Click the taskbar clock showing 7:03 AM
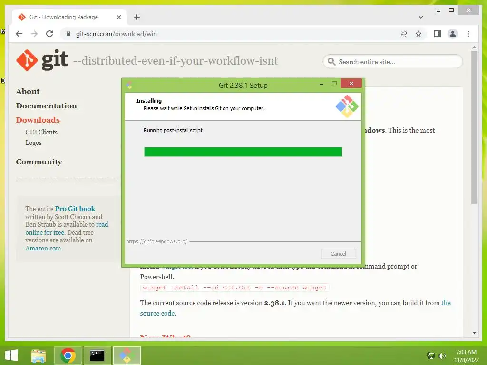This screenshot has width=487, height=365. (466, 355)
